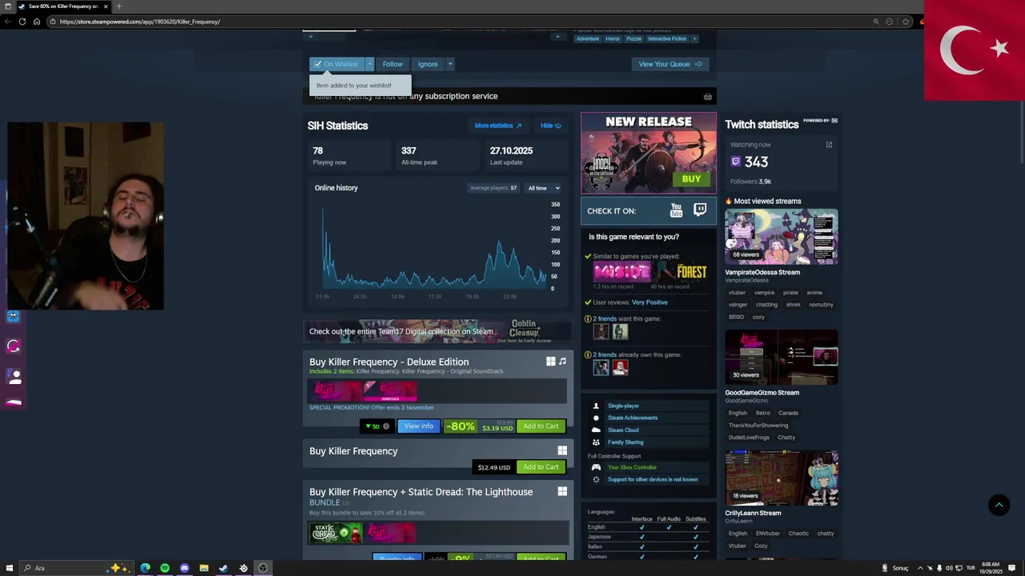Add Deluxe Edition to cart
1025x576 pixels.
click(x=541, y=426)
